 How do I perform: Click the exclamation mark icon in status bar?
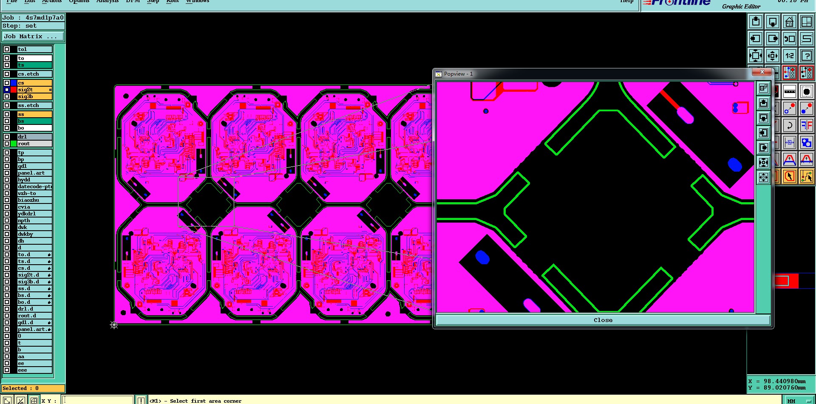tap(141, 400)
